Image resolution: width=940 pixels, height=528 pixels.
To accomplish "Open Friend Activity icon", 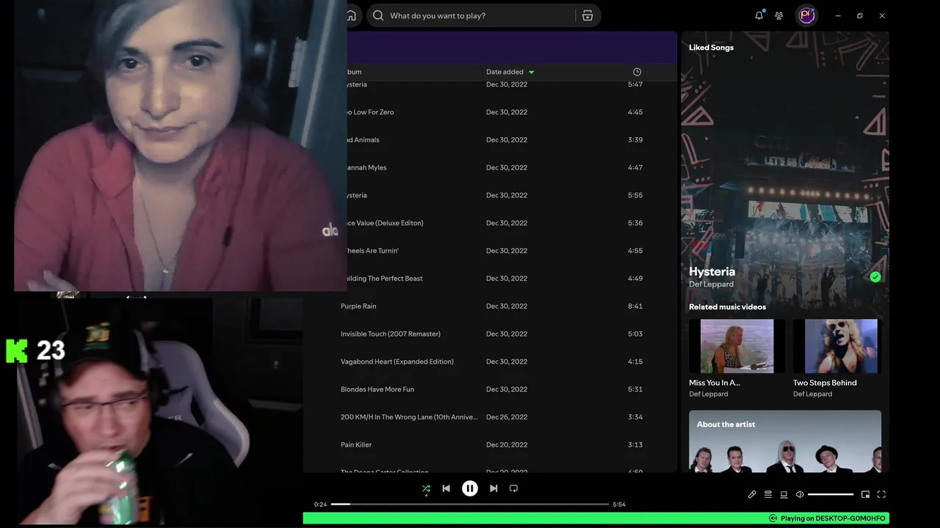I will tap(779, 15).
